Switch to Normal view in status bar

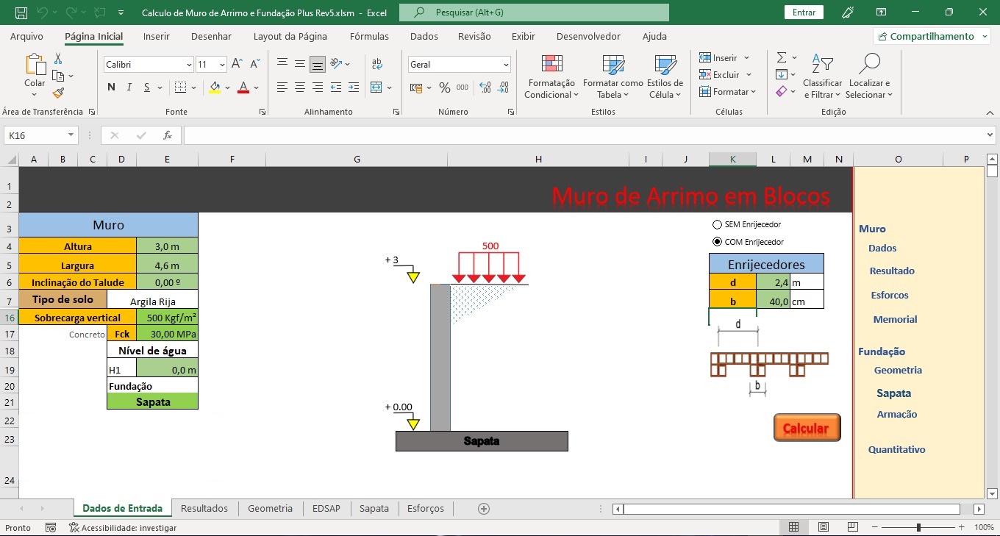pos(794,527)
